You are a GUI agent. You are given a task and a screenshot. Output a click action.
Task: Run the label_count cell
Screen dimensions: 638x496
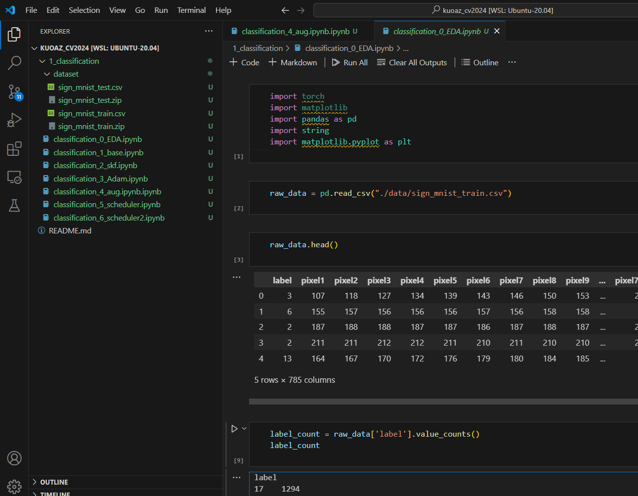[235, 429]
